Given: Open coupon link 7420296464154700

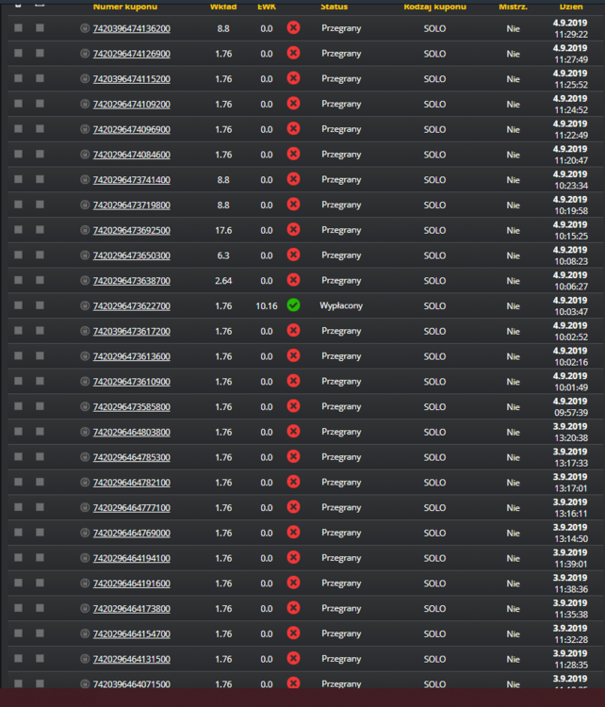Looking at the screenshot, I should click(132, 634).
